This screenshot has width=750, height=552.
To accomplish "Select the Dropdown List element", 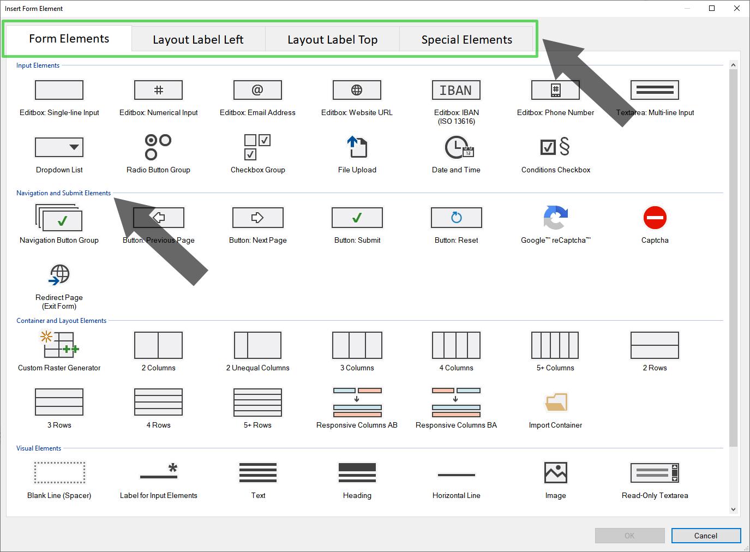I will [59, 154].
